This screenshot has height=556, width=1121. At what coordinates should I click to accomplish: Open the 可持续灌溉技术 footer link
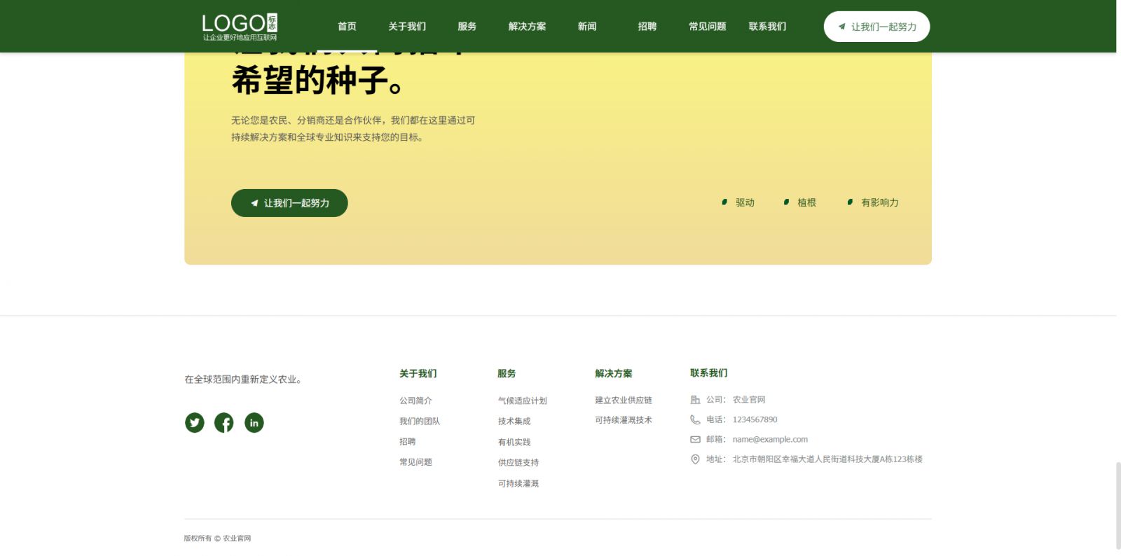pos(624,420)
